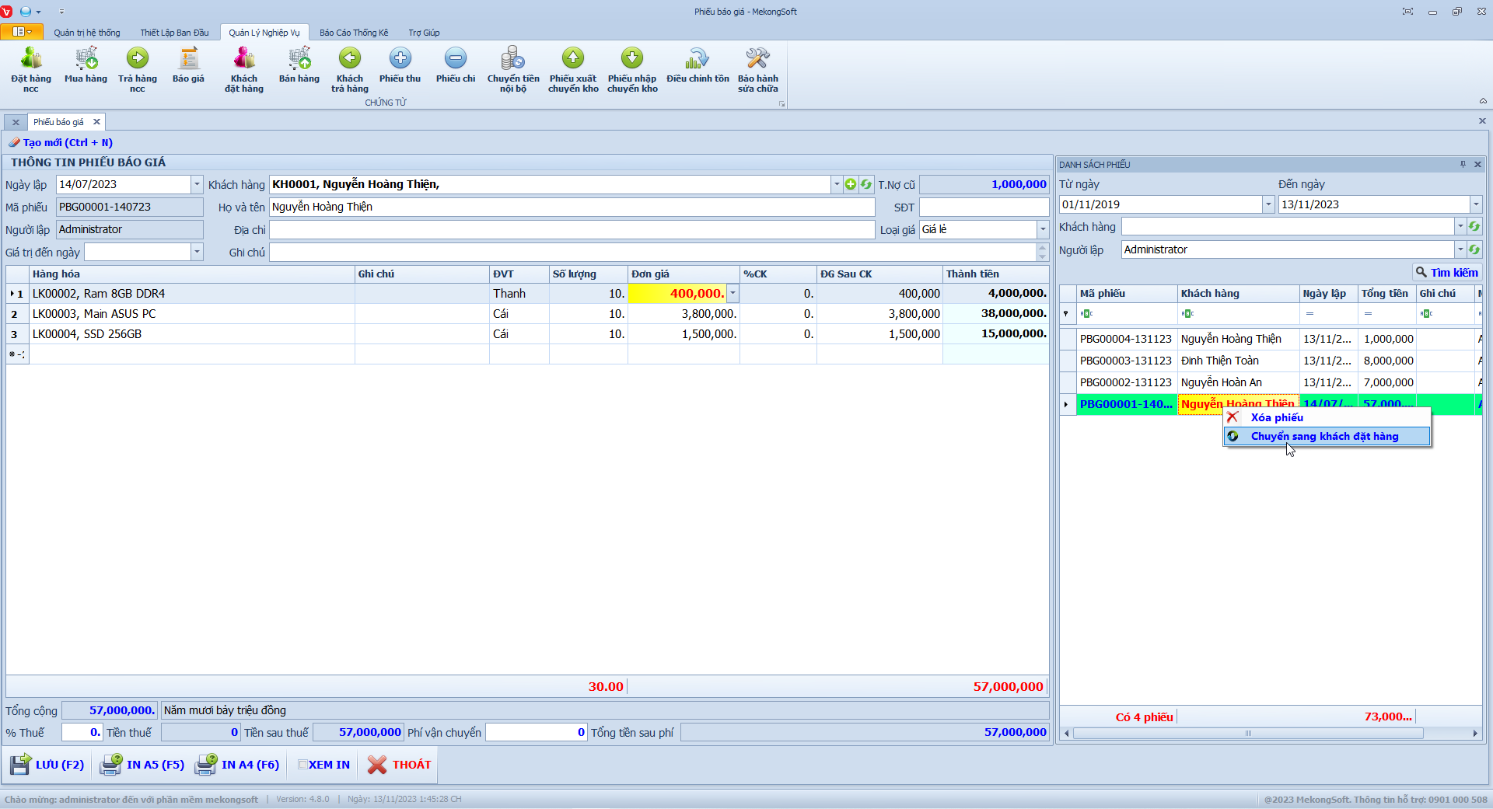Switch to Báo Cáo Thống Kê tab
The height and width of the screenshot is (809, 1493).
[354, 33]
